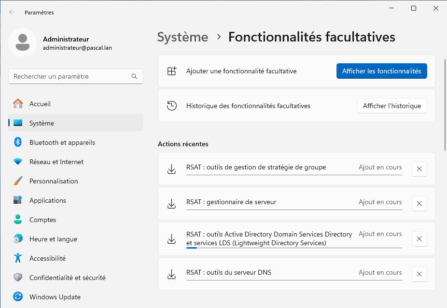
Task: Click the Confidentialité et sécurité shield icon
Action: (18, 277)
